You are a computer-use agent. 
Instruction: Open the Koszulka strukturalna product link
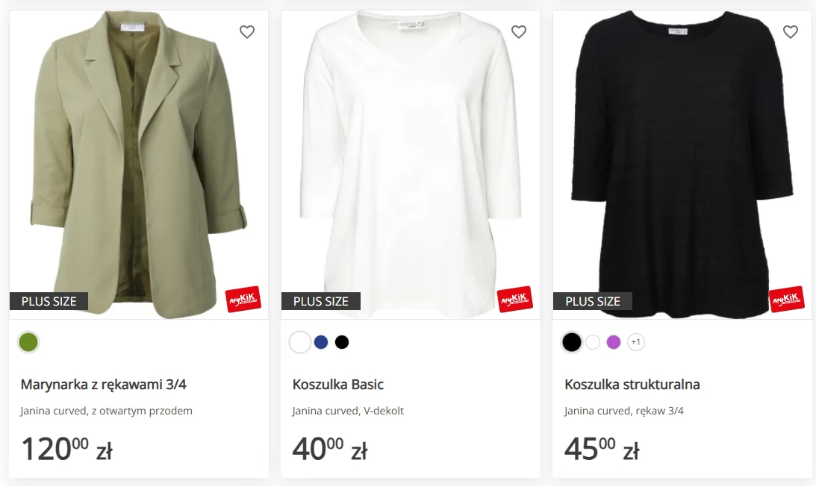(632, 385)
